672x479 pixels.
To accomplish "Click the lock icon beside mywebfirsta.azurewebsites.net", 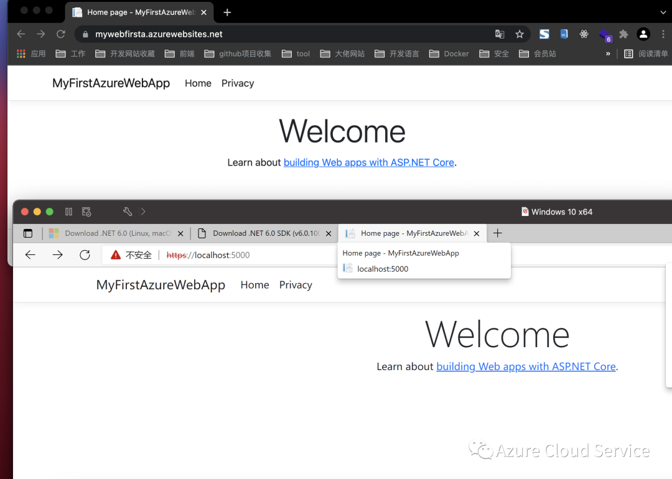I will pyautogui.click(x=85, y=34).
